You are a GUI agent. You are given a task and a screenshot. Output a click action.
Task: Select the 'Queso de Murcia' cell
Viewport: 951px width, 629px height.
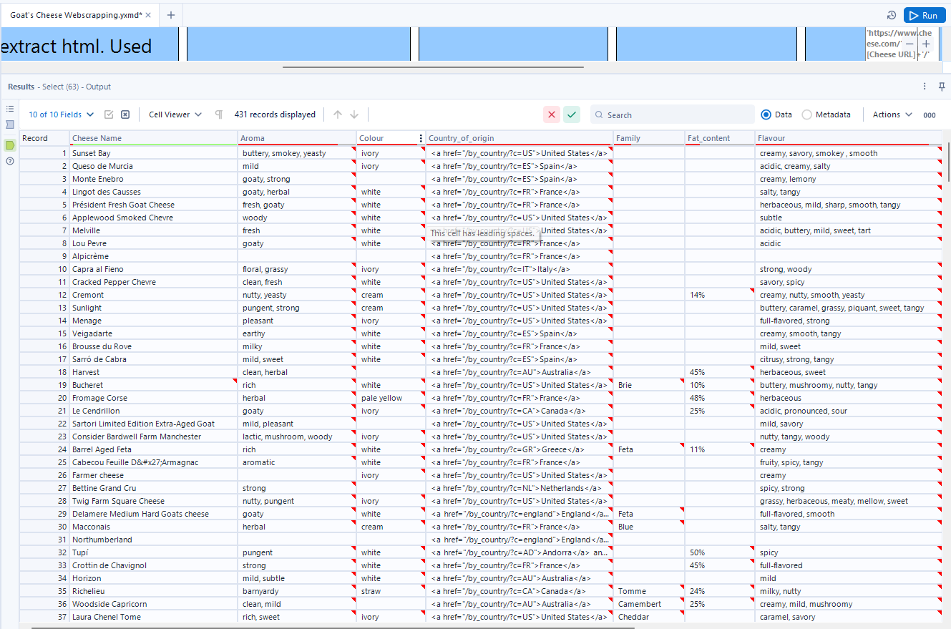[x=154, y=166]
